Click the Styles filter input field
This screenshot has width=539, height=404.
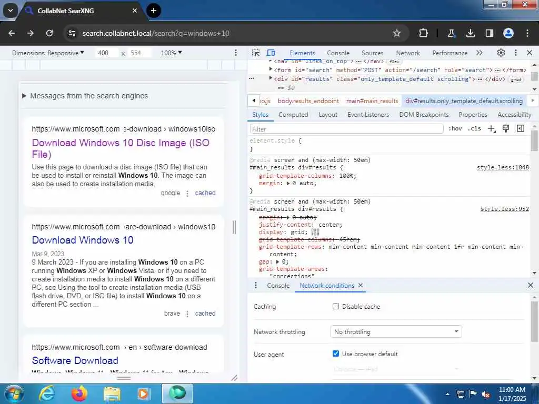(346, 129)
